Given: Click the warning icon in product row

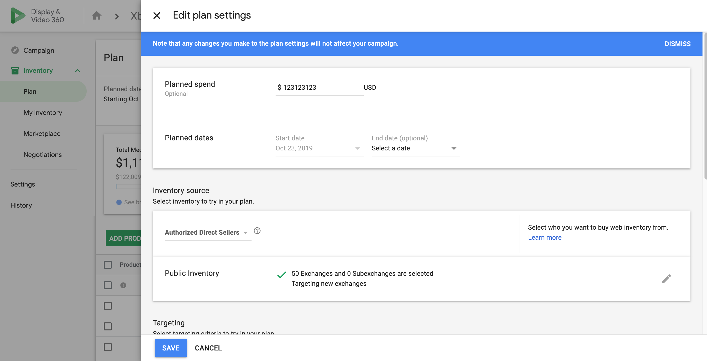Looking at the screenshot, I should [123, 285].
